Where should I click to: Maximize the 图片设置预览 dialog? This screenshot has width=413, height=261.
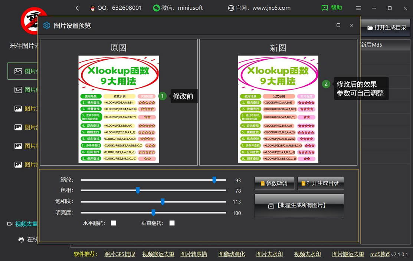338,25
